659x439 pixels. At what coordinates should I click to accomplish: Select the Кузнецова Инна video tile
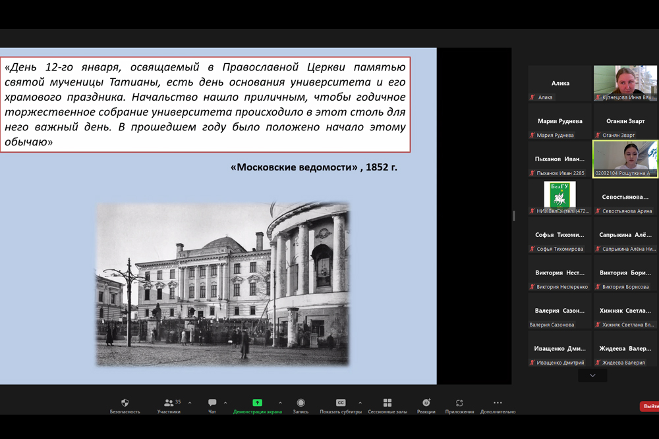point(625,83)
